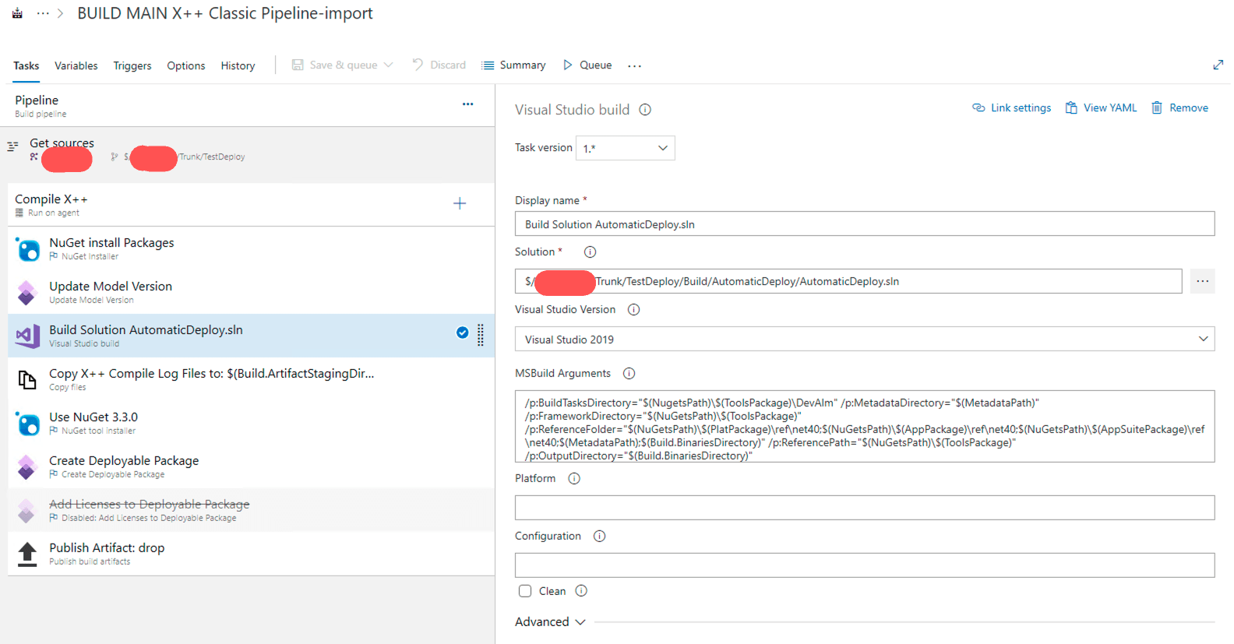Browse for solution with ellipsis button

pos(1203,281)
